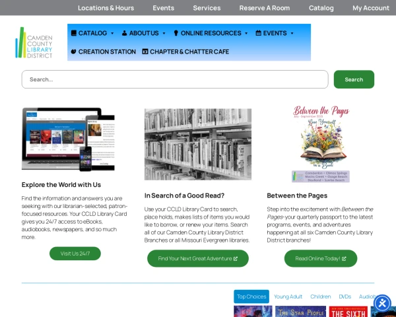The width and height of the screenshot is (396, 317).
Task: Switch to the DVDs tab
Action: (345, 297)
